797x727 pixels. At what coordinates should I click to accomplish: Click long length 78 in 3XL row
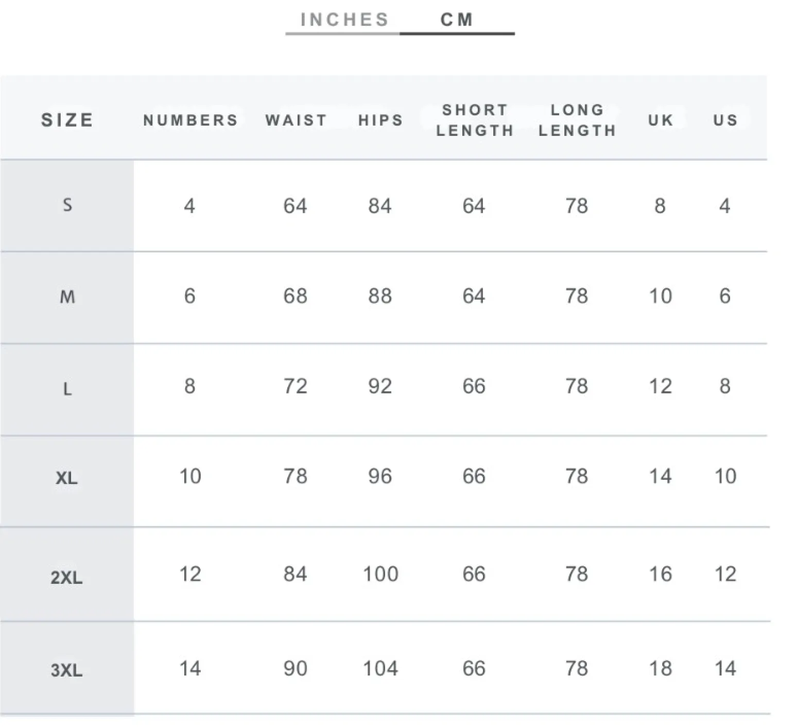click(x=577, y=668)
